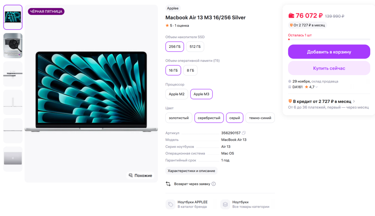Click the return info circle icon
This screenshot has width=375, height=216.
point(214,184)
